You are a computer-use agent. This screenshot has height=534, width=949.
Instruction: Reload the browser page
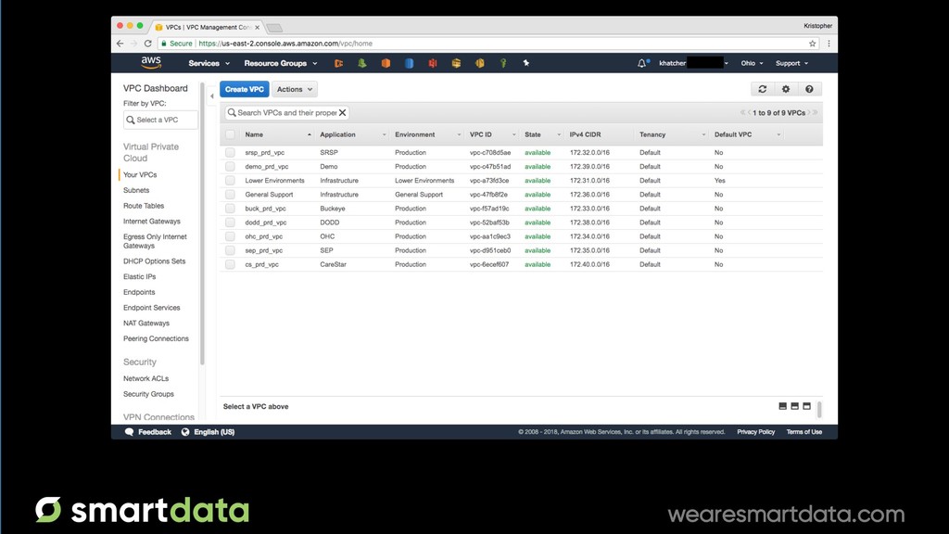pos(147,44)
